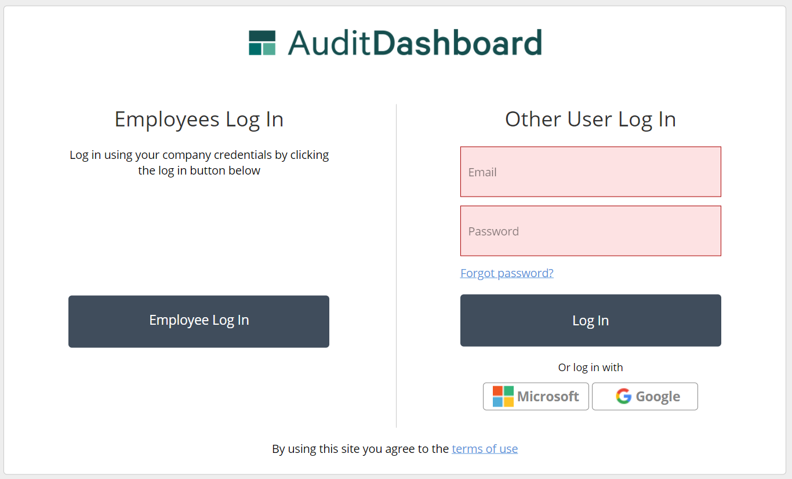The height and width of the screenshot is (479, 792).
Task: Click the AuditDashboard logo icon
Action: (262, 43)
